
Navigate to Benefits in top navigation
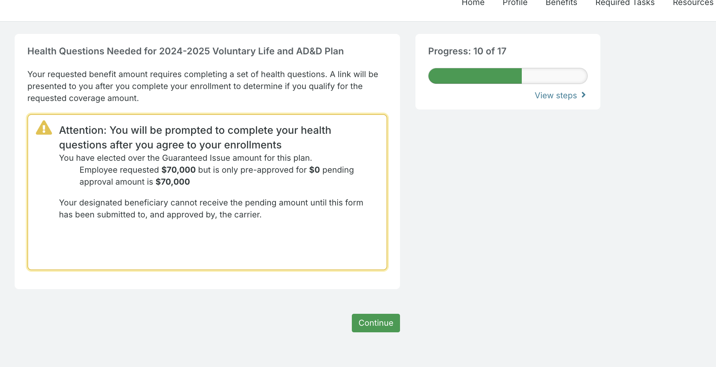click(x=561, y=3)
